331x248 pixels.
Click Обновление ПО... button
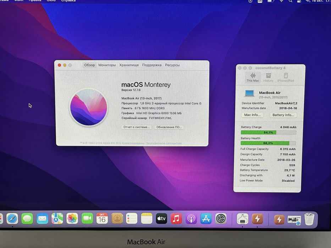click(169, 127)
